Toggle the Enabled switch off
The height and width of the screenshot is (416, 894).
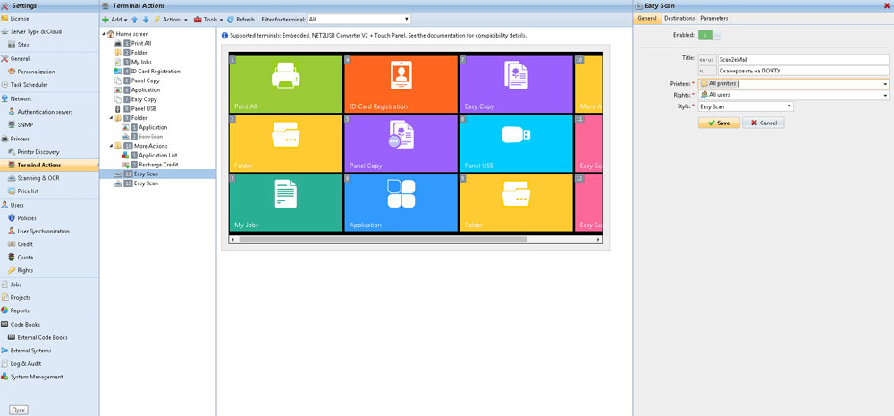point(709,35)
